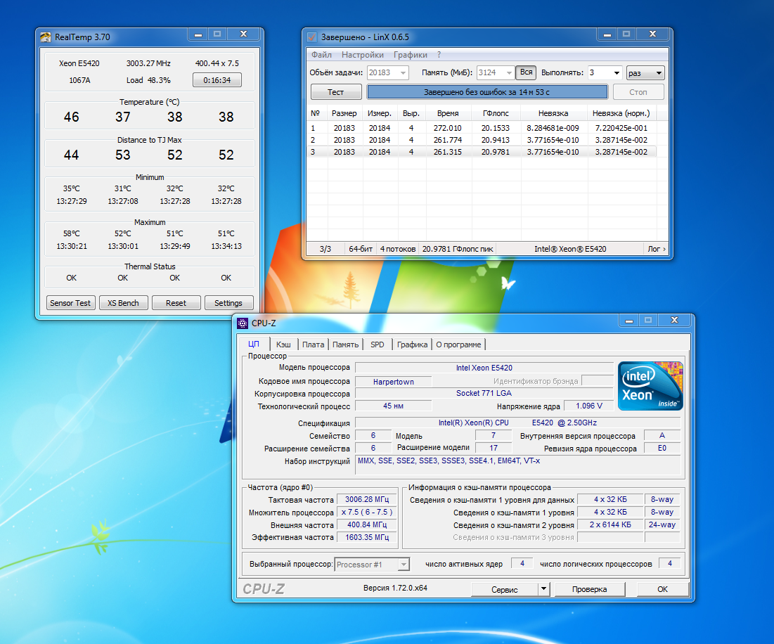This screenshot has width=774, height=644.
Task: Click the Сервис button in CPU-Z
Action: (x=505, y=589)
